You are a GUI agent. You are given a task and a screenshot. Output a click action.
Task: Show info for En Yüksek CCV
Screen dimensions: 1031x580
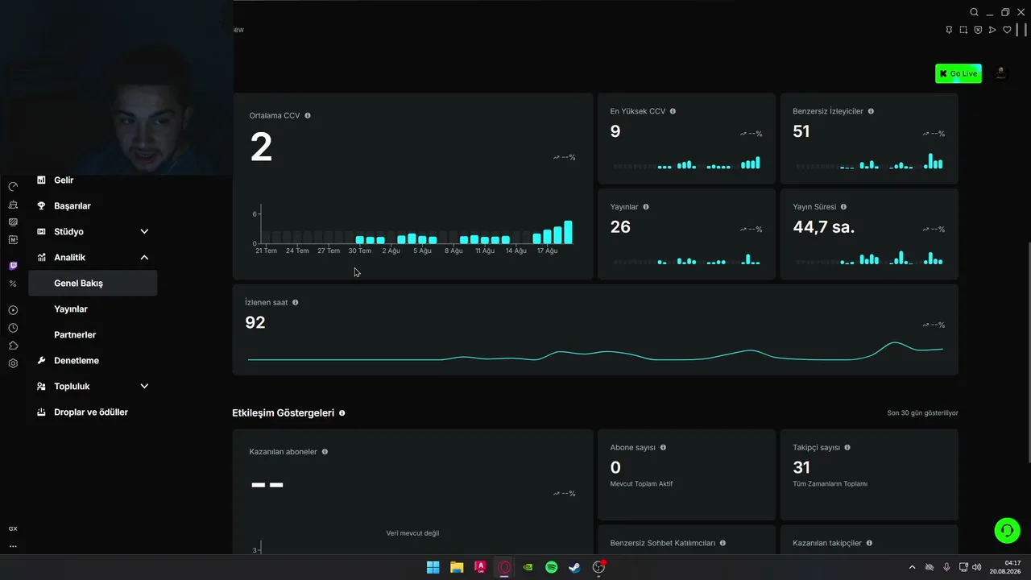pos(673,111)
